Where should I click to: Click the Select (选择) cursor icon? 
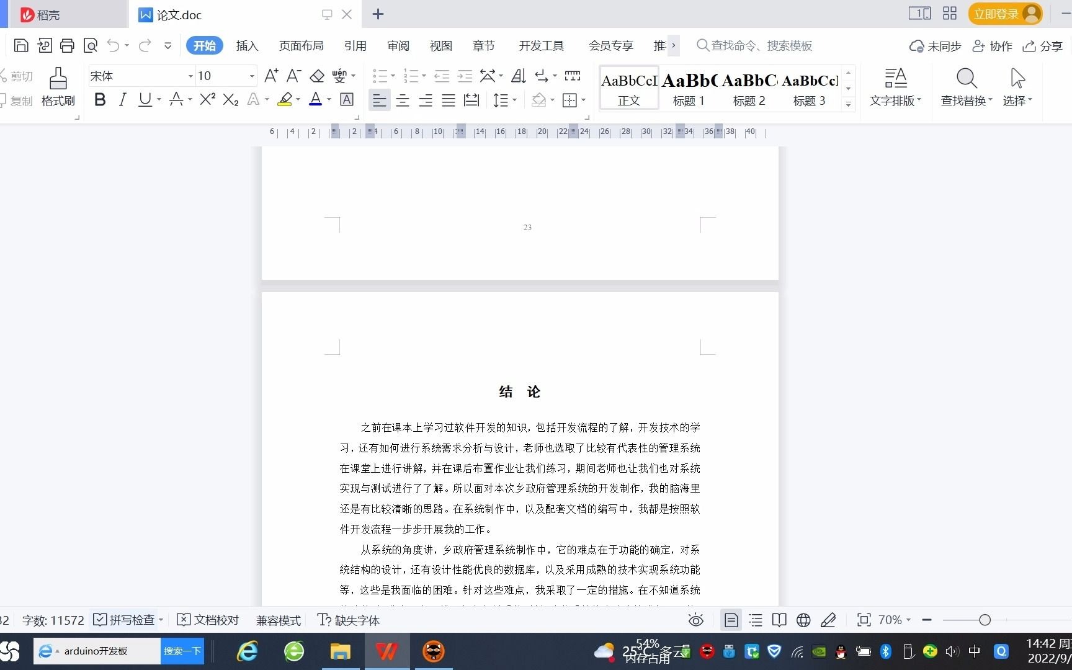[1017, 79]
